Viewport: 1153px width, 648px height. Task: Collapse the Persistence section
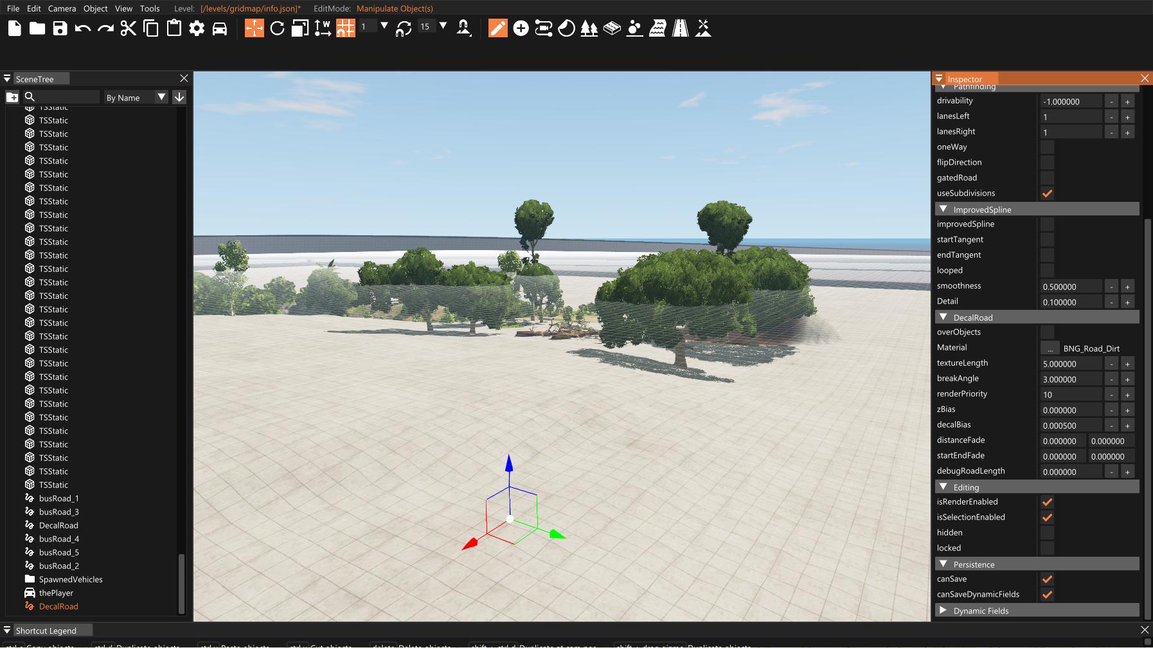click(943, 564)
